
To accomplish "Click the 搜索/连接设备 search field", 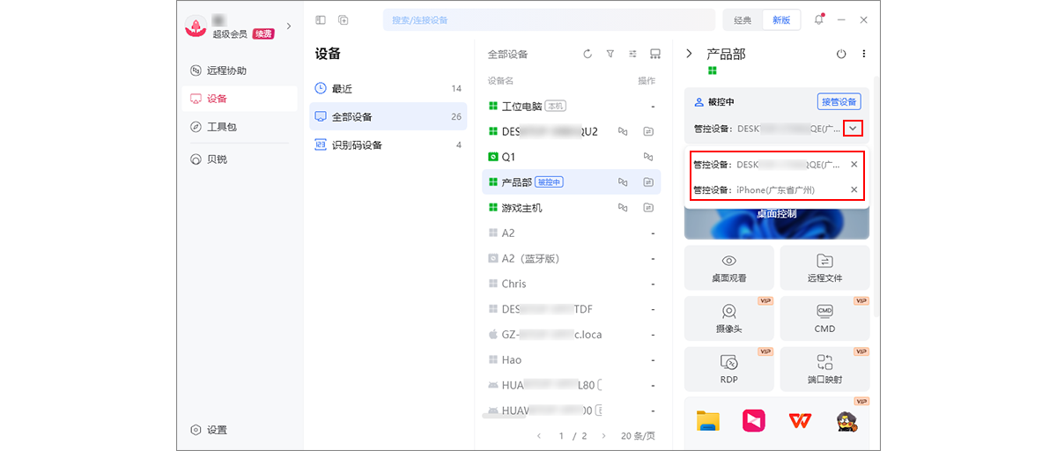I will (549, 19).
